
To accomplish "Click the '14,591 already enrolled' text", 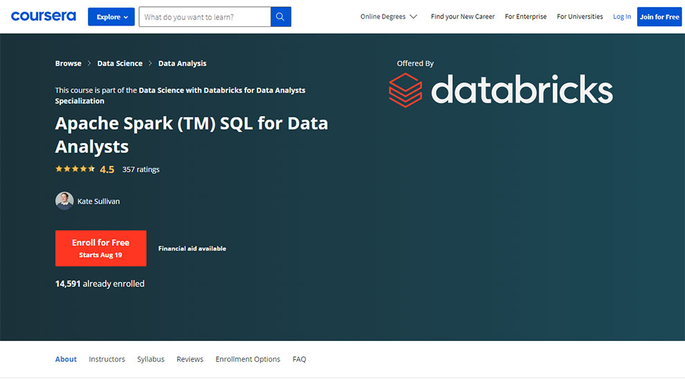I will click(100, 284).
